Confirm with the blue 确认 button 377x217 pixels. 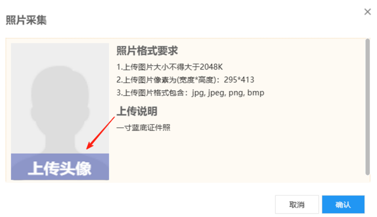pyautogui.click(x=343, y=205)
